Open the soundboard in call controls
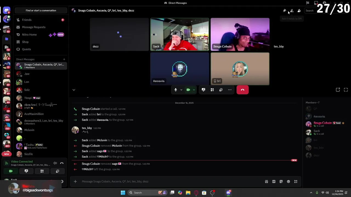Image resolution: width=351 pixels, height=197 pixels. coord(221,90)
